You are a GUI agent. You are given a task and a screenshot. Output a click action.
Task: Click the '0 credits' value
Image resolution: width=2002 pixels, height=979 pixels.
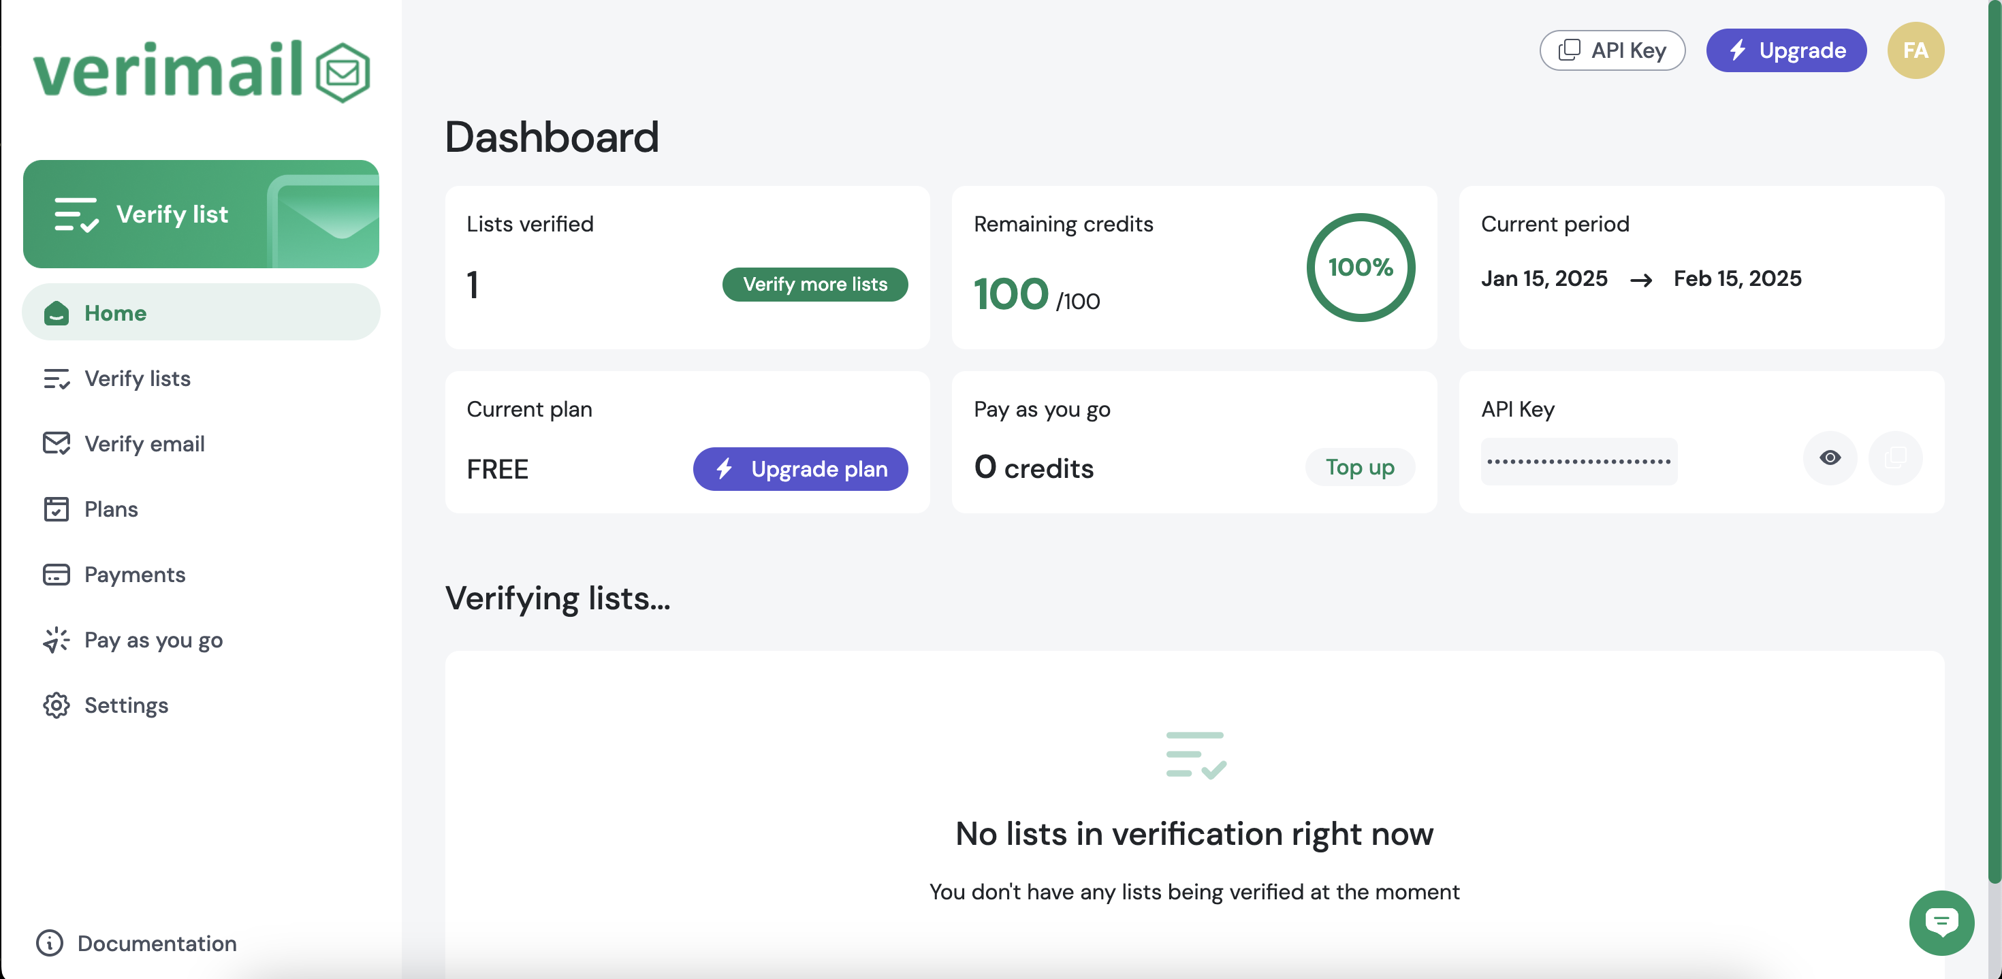click(x=1034, y=468)
